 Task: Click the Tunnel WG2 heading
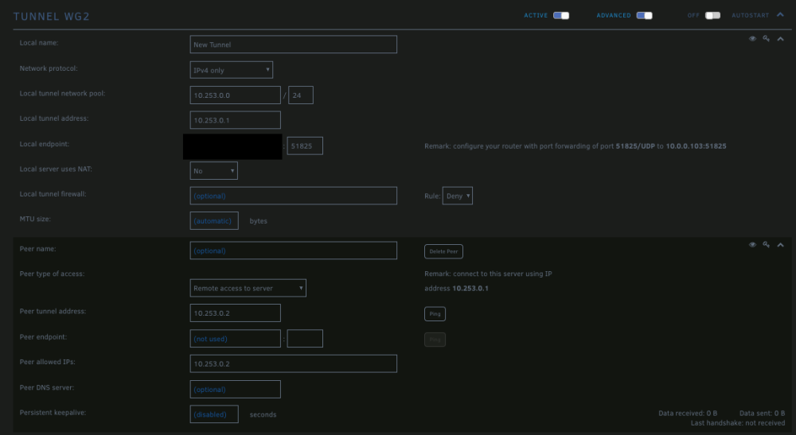coord(51,16)
